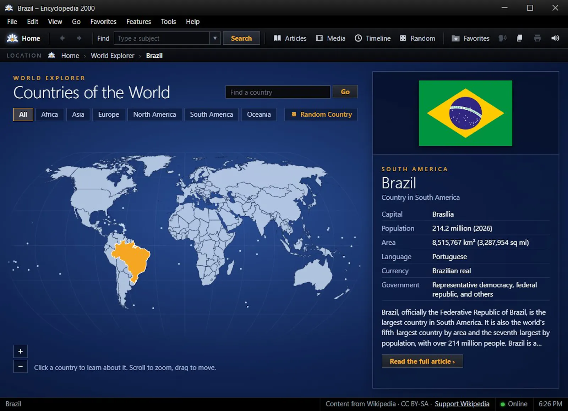Open the Edit menu
Viewport: 568px width, 411px height.
click(x=33, y=22)
